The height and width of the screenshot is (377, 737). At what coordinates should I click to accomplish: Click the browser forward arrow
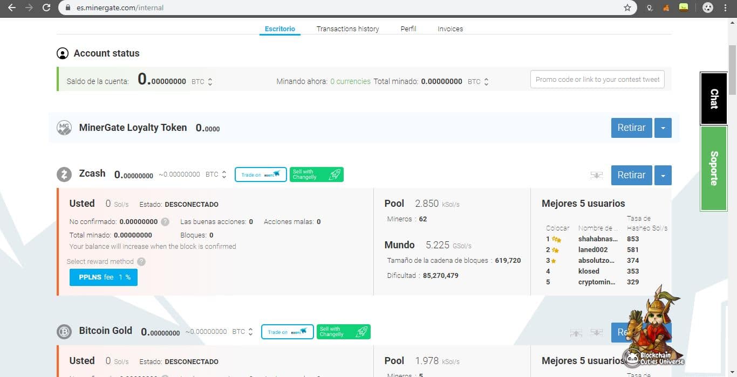[29, 8]
